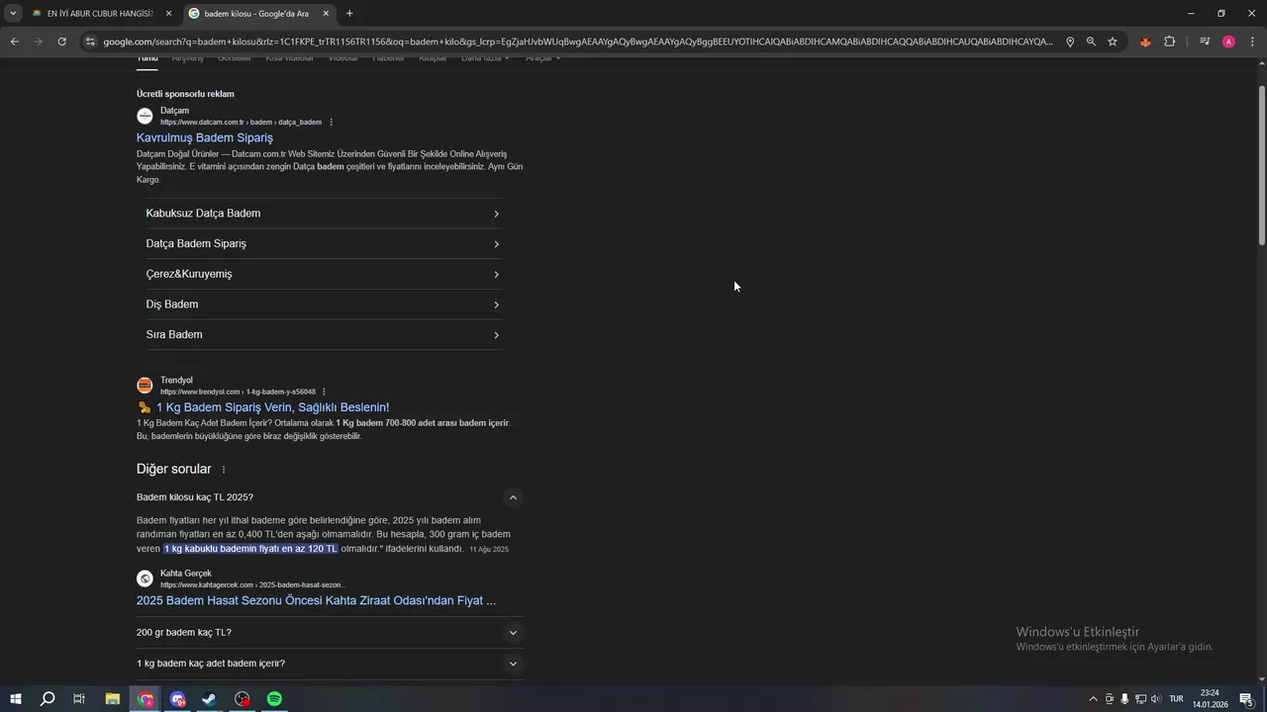
Task: Open Chrome's three-dot menu
Action: [1252, 42]
